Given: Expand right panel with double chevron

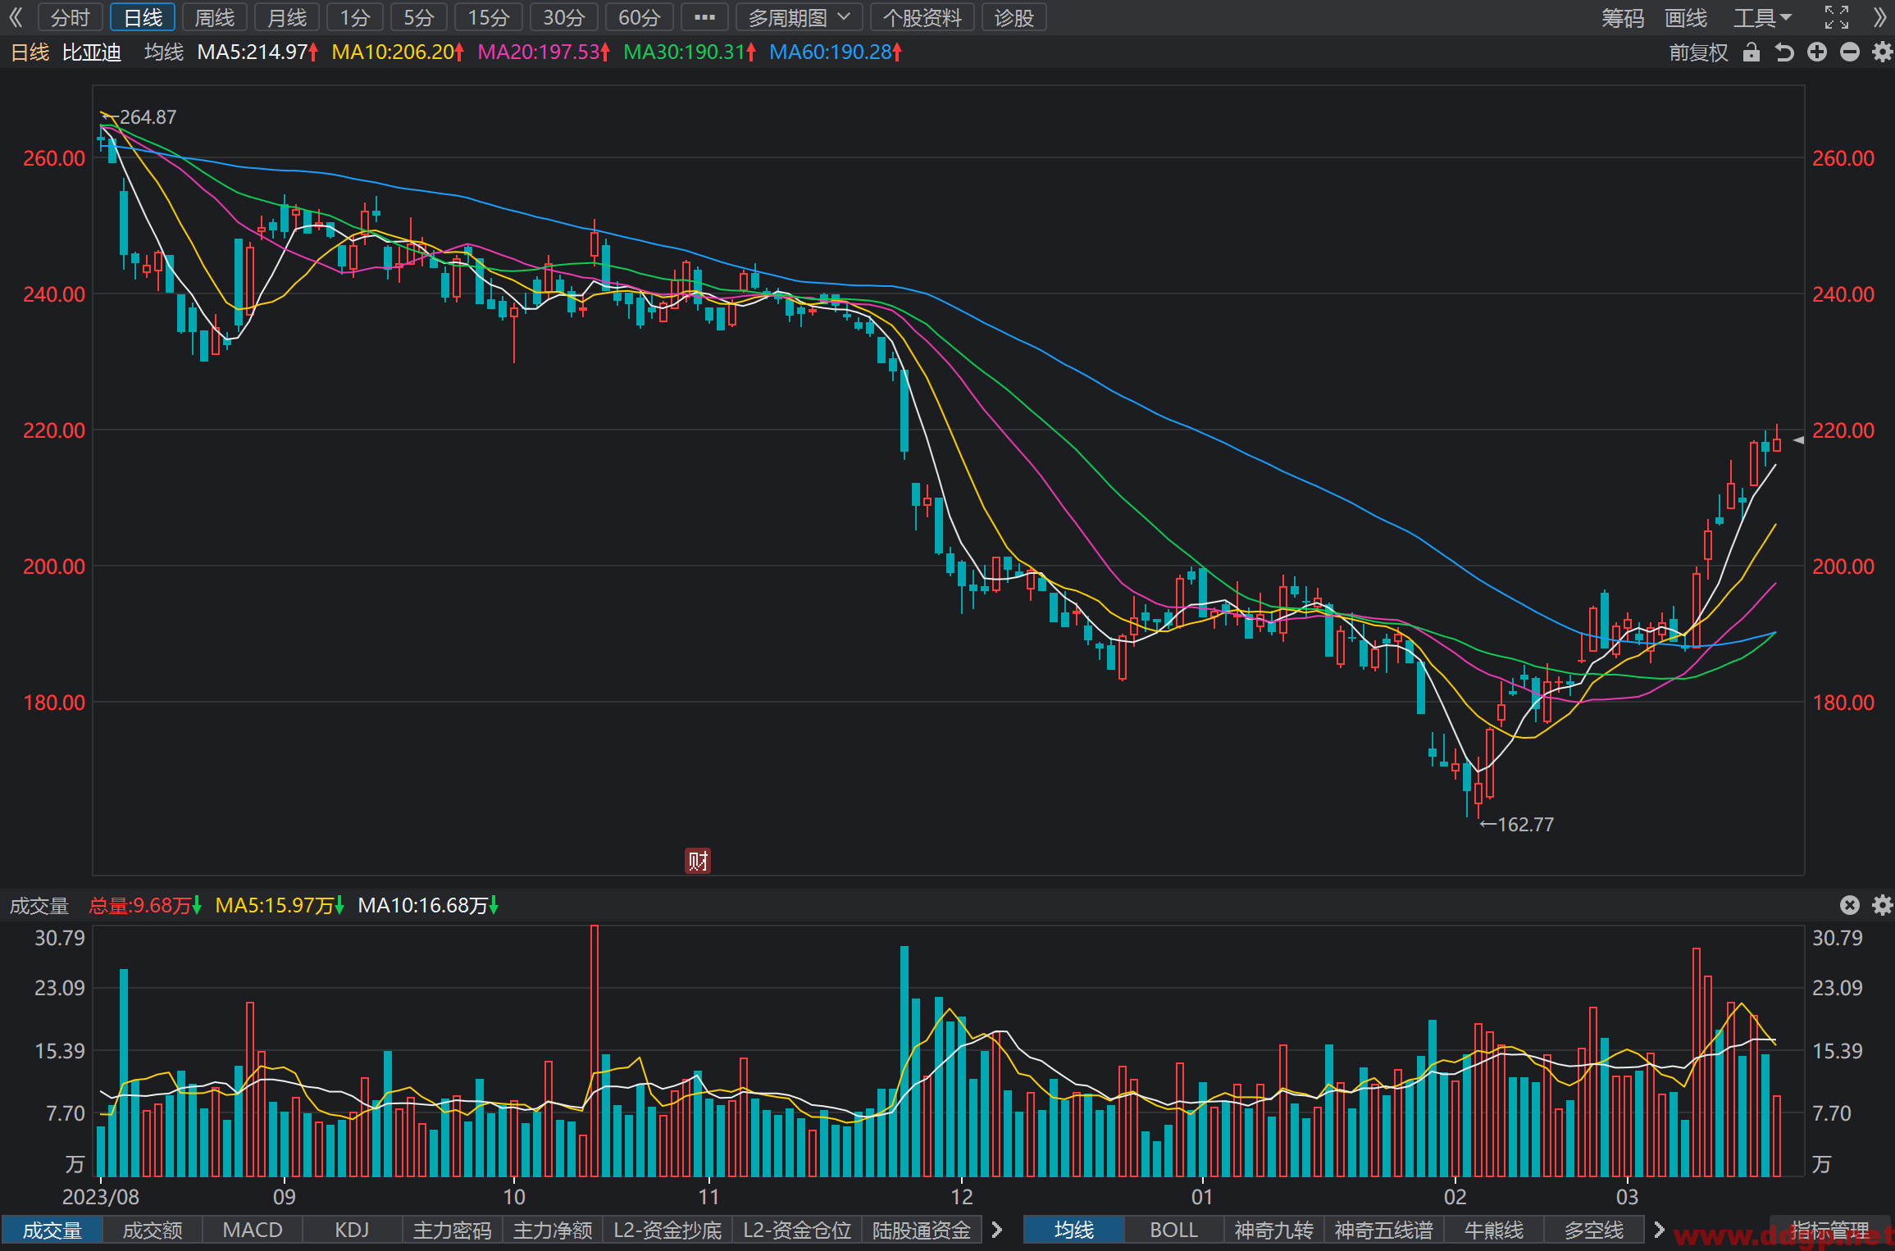Looking at the screenshot, I should pyautogui.click(x=1880, y=17).
